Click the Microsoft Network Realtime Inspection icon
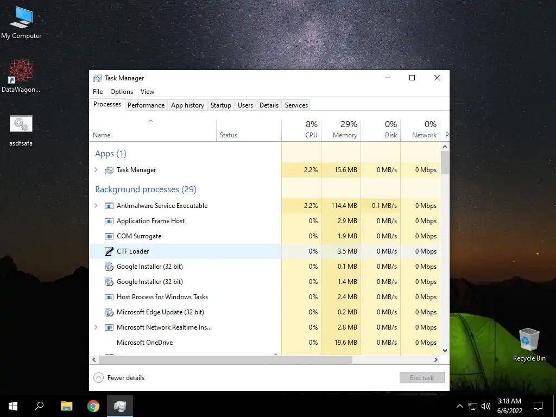 click(109, 327)
